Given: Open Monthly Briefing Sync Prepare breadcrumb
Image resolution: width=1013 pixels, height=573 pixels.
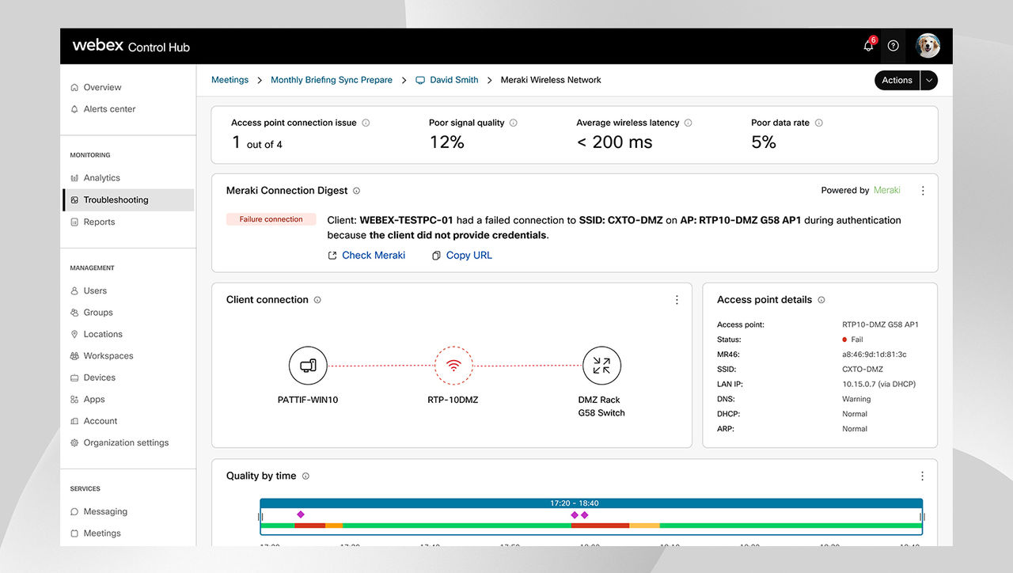Looking at the screenshot, I should coord(332,80).
